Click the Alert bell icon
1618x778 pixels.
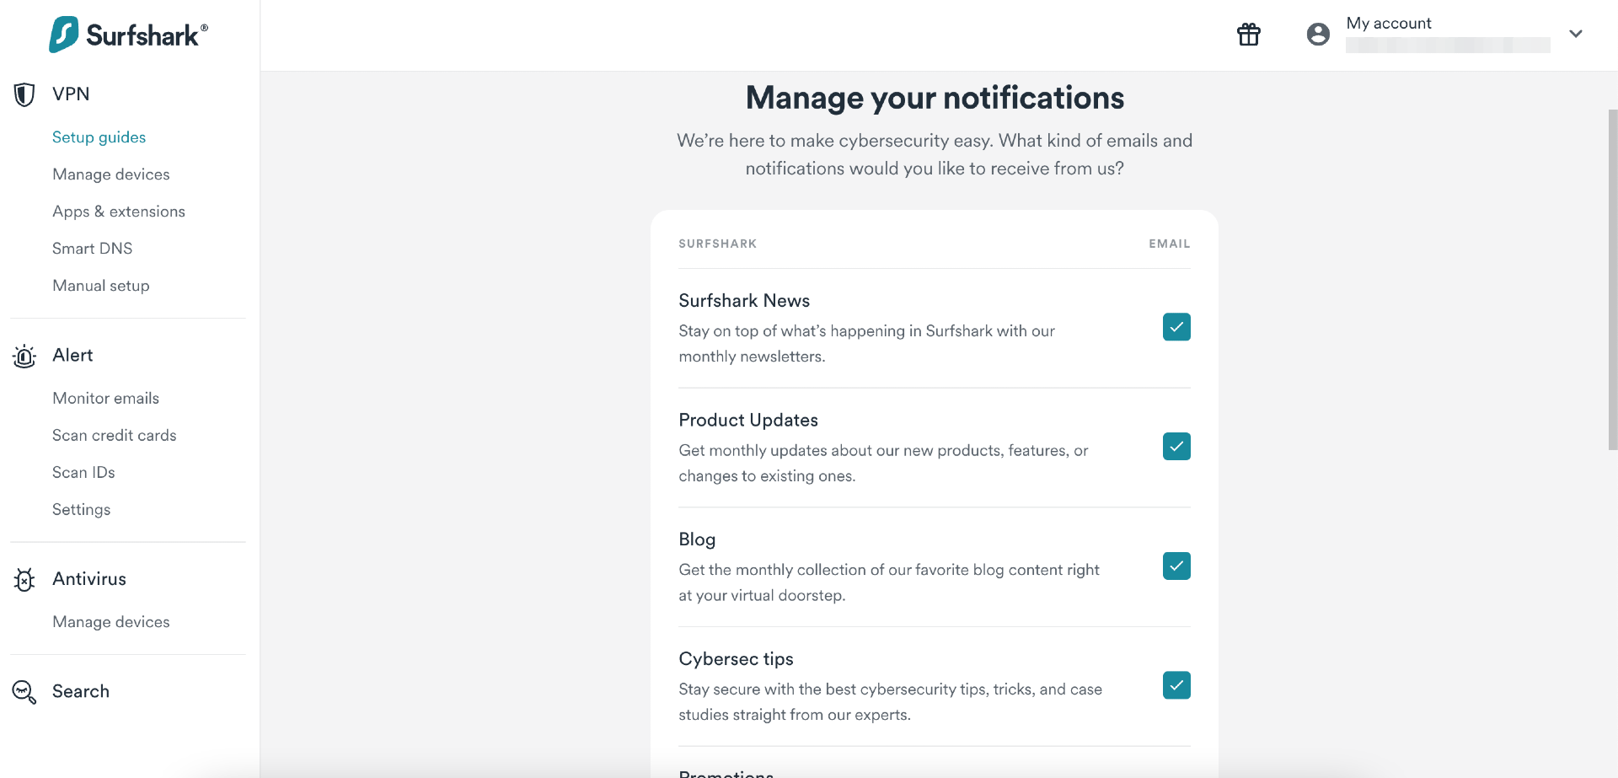24,356
